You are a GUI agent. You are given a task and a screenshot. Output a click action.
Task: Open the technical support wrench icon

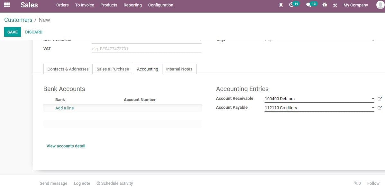[x=335, y=5]
